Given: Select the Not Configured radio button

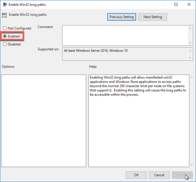Looking at the screenshot, I should pos(5,28).
